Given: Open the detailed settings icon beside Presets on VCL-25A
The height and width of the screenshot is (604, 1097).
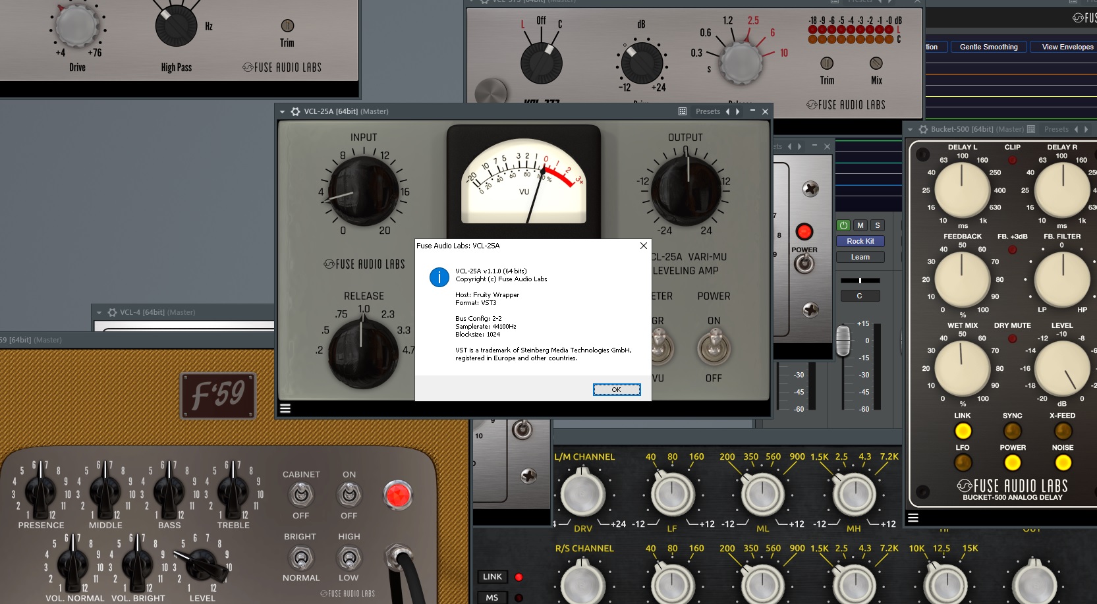Looking at the screenshot, I should [683, 111].
